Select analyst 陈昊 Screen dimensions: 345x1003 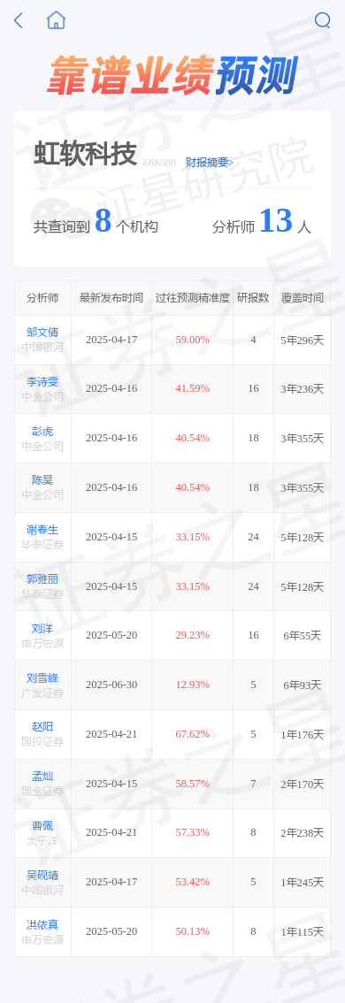42,480
